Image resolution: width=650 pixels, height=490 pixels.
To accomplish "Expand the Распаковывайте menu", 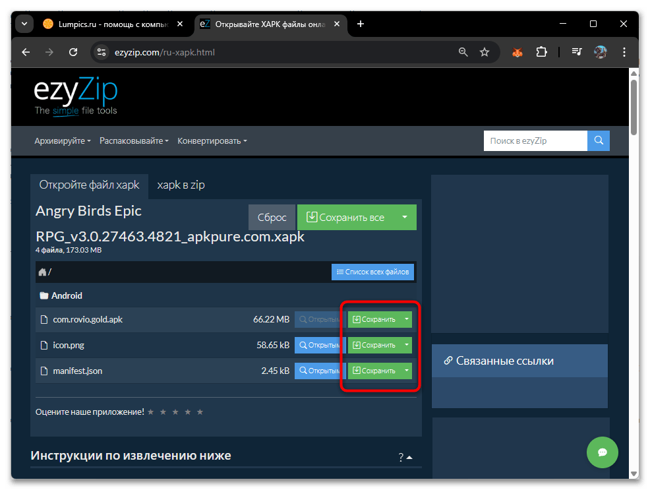I will (134, 141).
